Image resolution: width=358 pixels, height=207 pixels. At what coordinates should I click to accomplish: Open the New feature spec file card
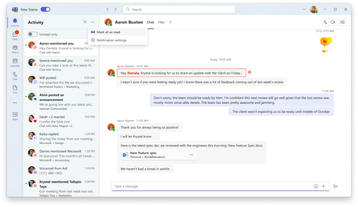coord(159,155)
